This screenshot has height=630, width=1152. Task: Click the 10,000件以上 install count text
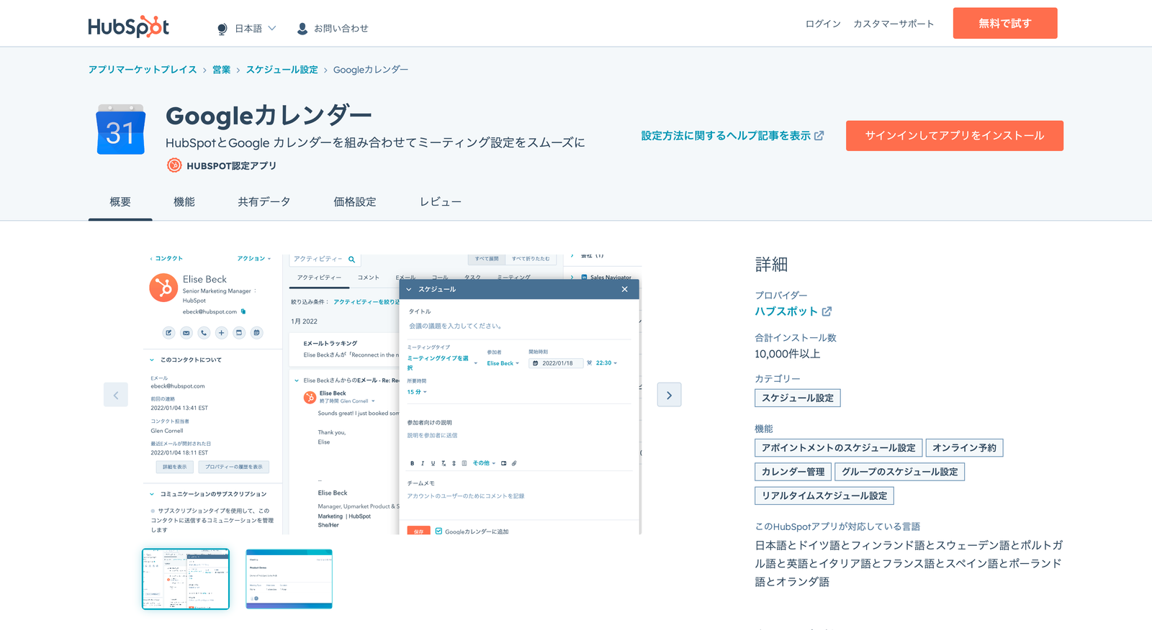tap(788, 354)
